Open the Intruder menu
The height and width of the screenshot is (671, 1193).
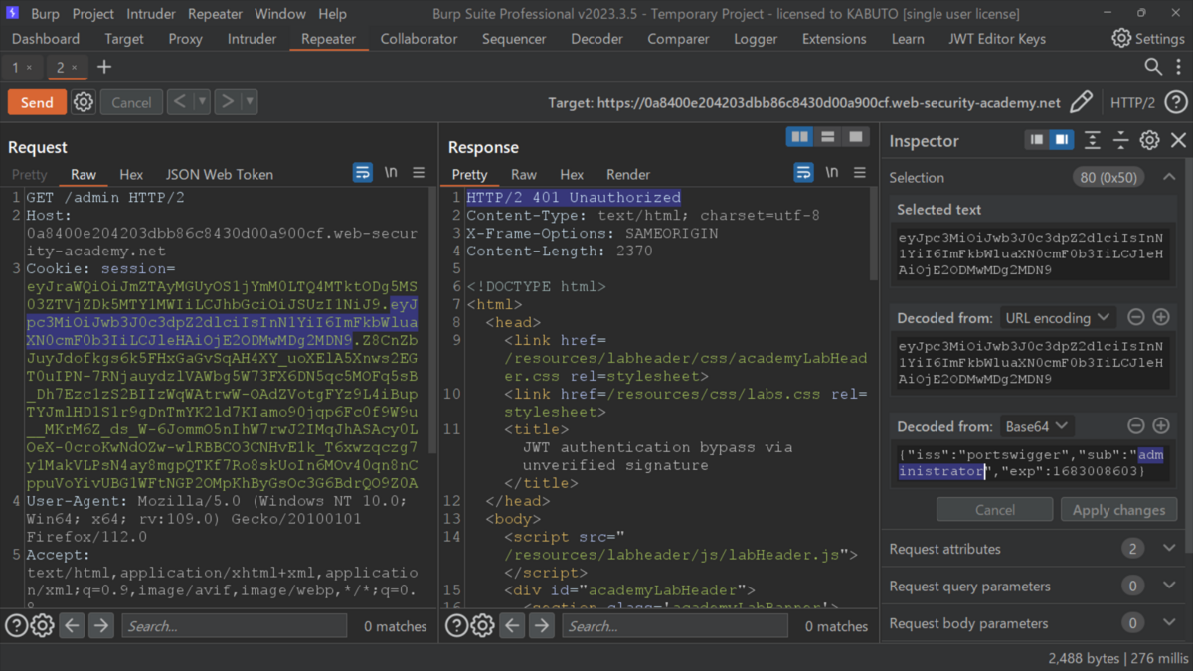coord(150,14)
